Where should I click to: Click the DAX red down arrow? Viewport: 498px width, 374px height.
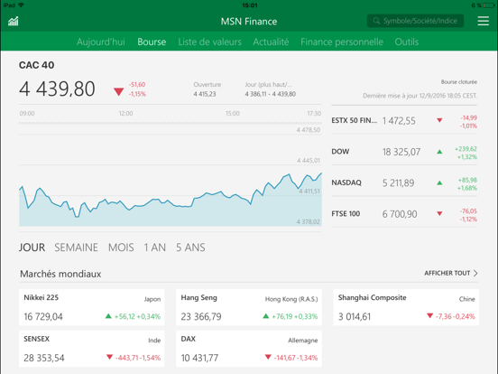[268, 357]
